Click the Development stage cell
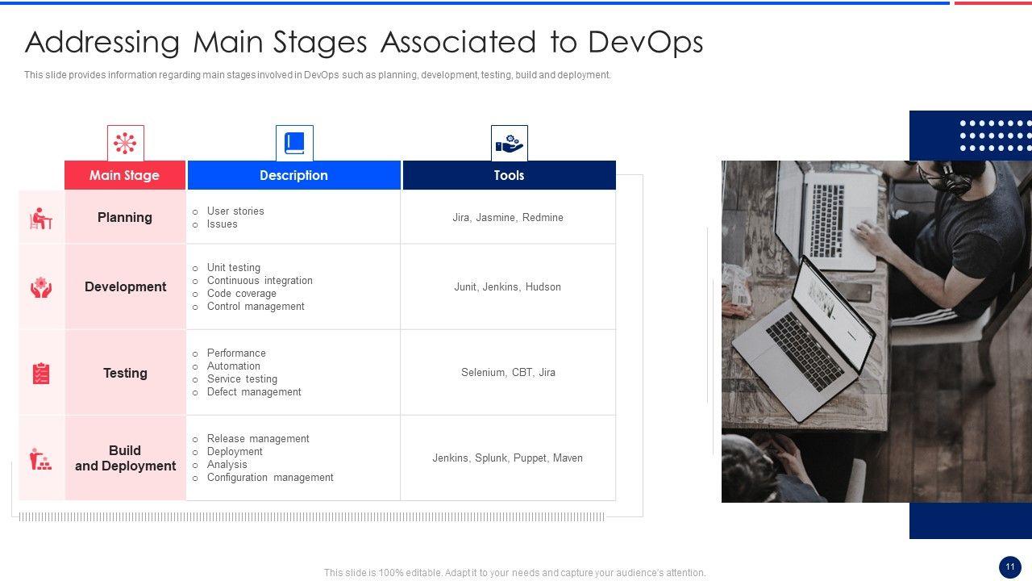 point(125,286)
